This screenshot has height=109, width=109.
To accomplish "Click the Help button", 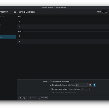I will (22, 98).
